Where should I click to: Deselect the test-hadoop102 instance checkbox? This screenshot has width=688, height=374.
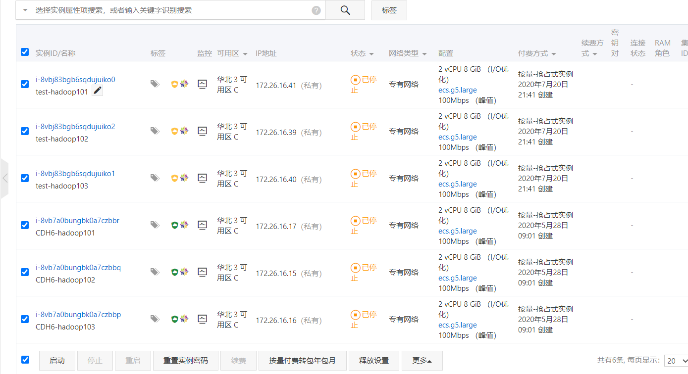click(x=25, y=131)
